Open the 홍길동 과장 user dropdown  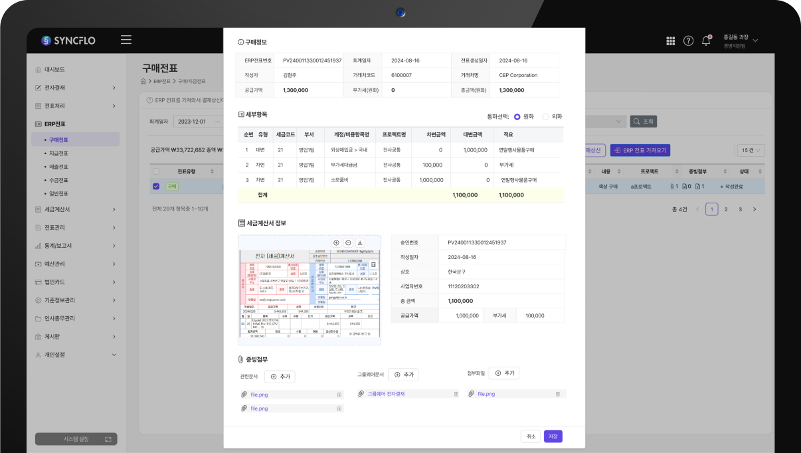click(x=739, y=41)
